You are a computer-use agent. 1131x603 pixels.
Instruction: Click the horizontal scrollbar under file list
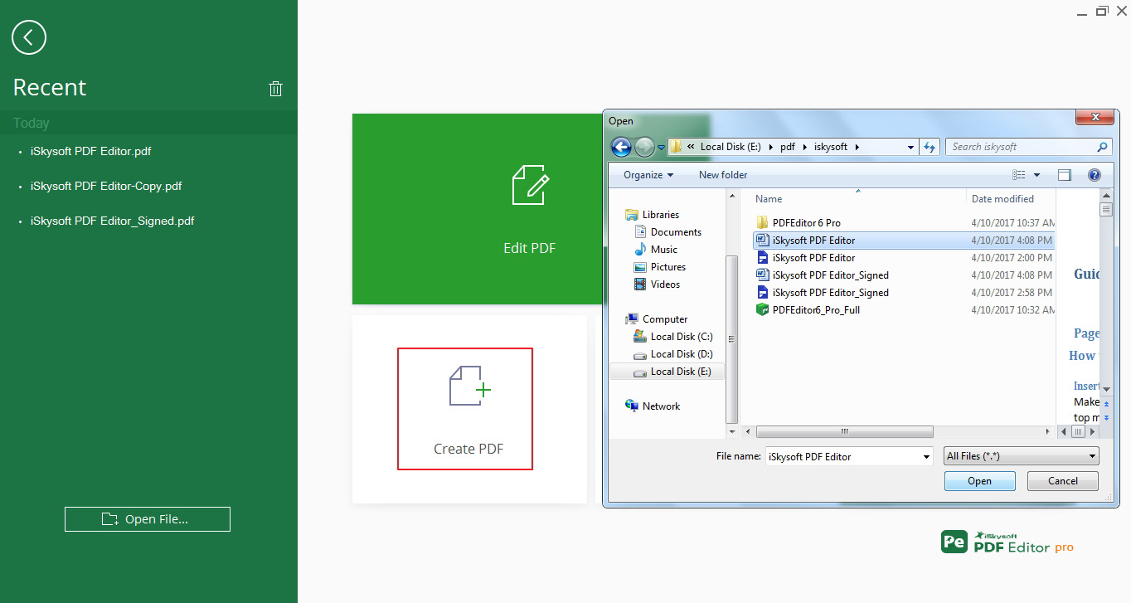(x=845, y=432)
